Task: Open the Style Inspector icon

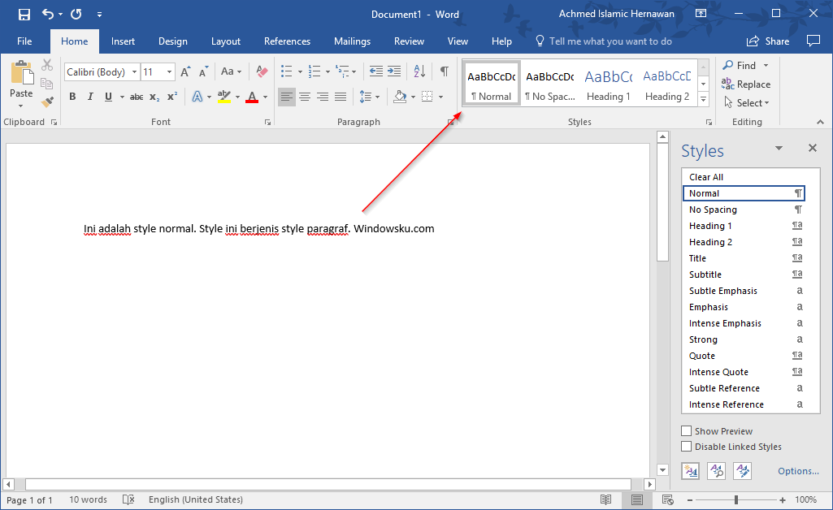Action: tap(716, 471)
